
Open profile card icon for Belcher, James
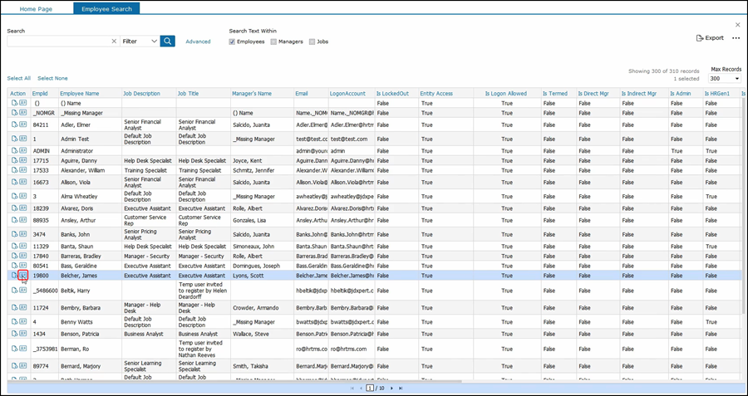pos(23,276)
